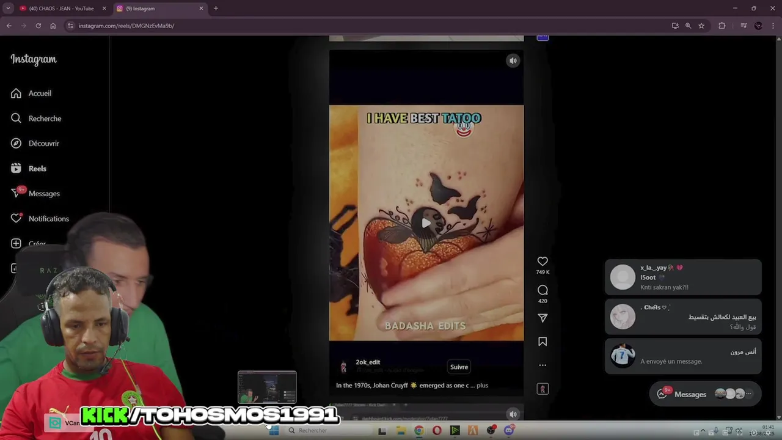Screen dimensions: 782x440
Task: Open Chrome from the taskbar
Action: 418,431
